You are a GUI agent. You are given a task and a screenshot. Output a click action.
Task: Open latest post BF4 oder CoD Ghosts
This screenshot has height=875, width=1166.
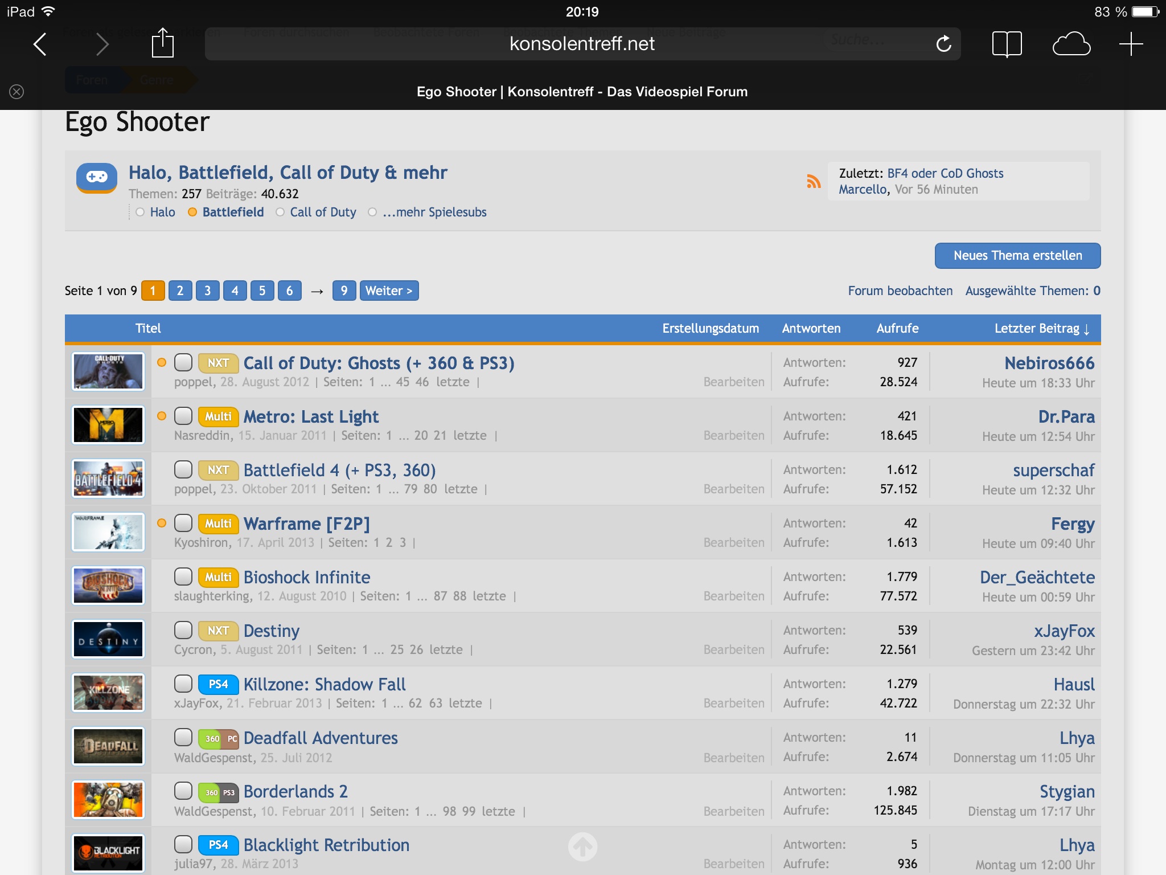pyautogui.click(x=945, y=174)
